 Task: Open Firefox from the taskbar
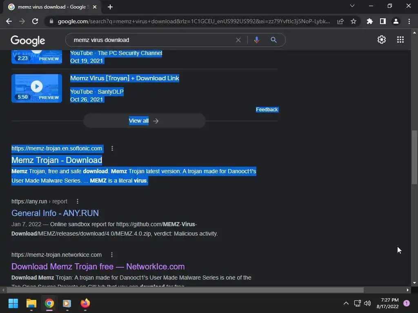(85, 303)
